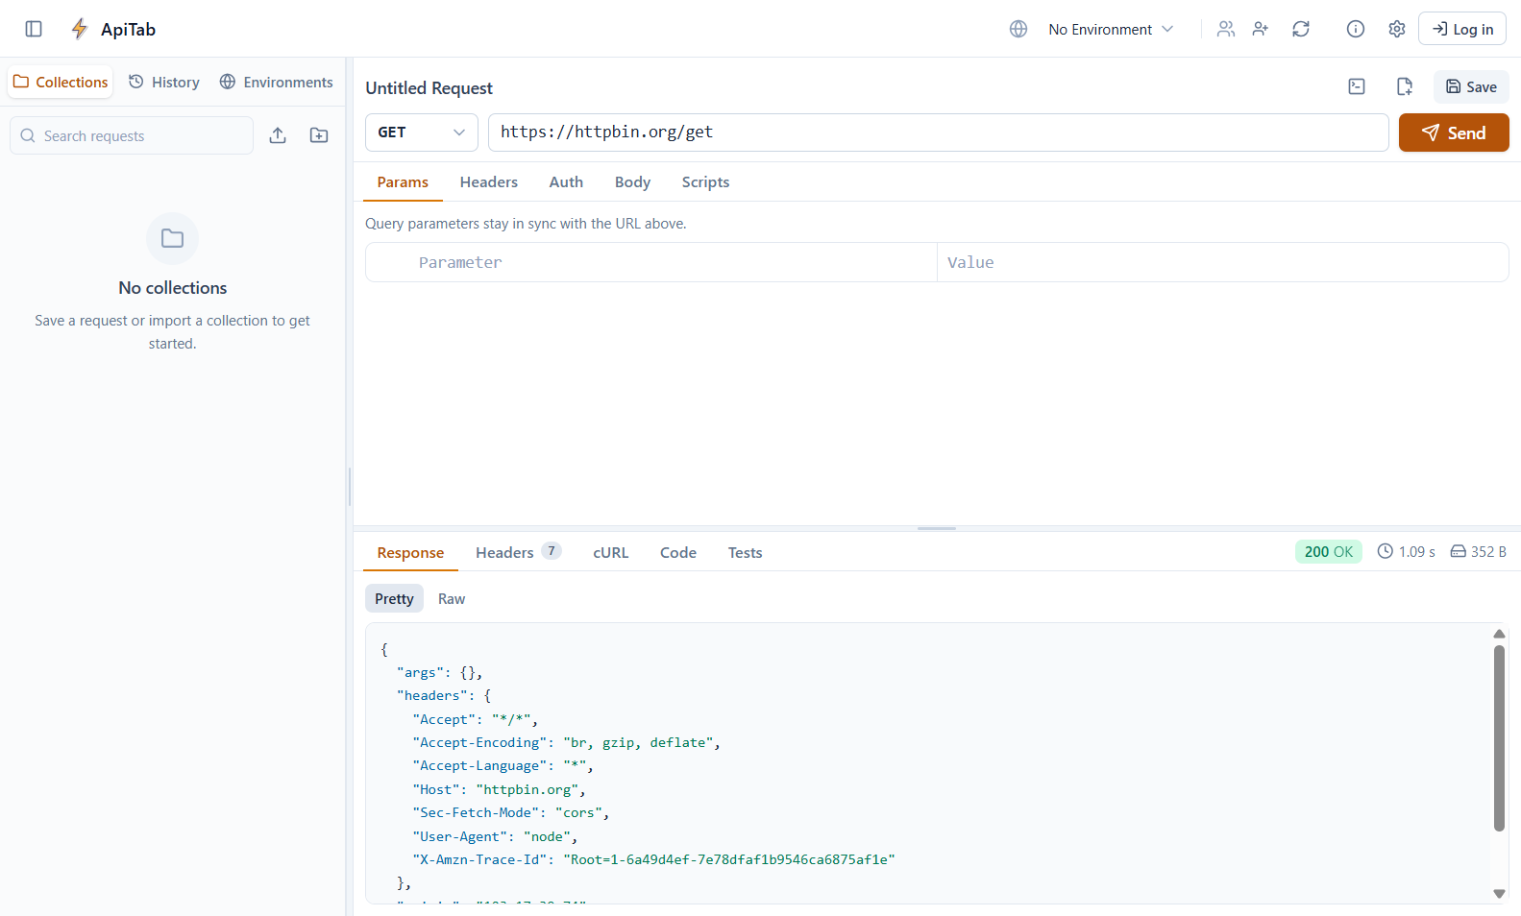This screenshot has height=916, width=1521.
Task: Click the response scrollbar thumb
Action: tap(1499, 737)
